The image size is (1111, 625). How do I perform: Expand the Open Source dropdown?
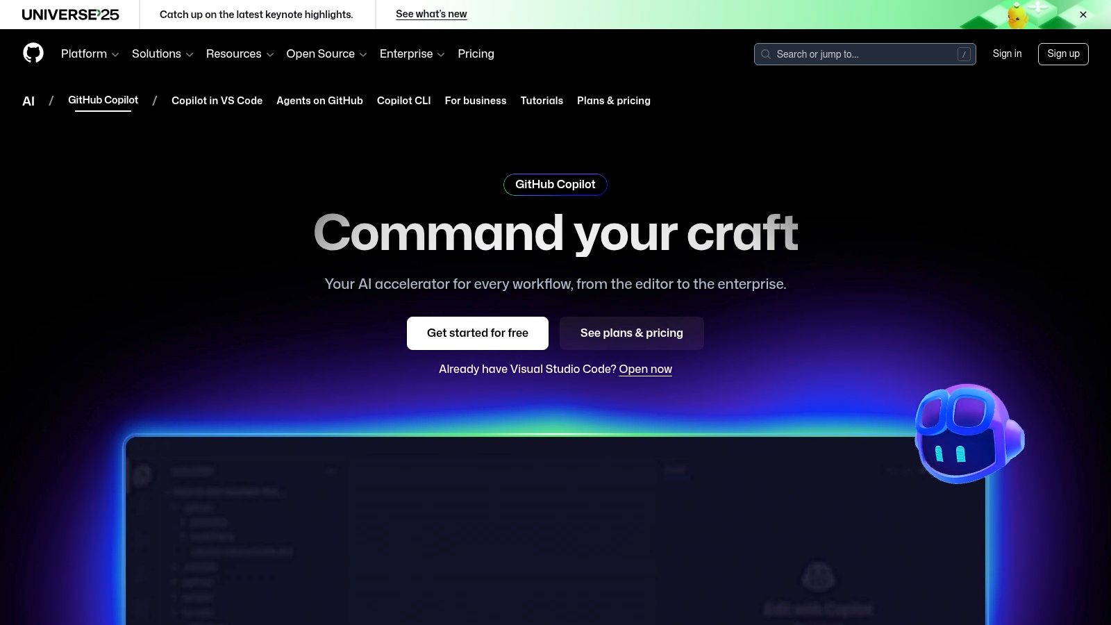326,53
